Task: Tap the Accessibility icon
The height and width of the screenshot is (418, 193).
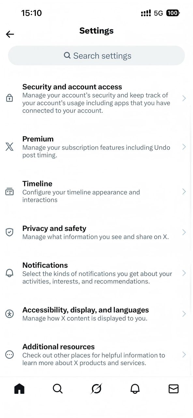Action: pyautogui.click(x=9, y=313)
